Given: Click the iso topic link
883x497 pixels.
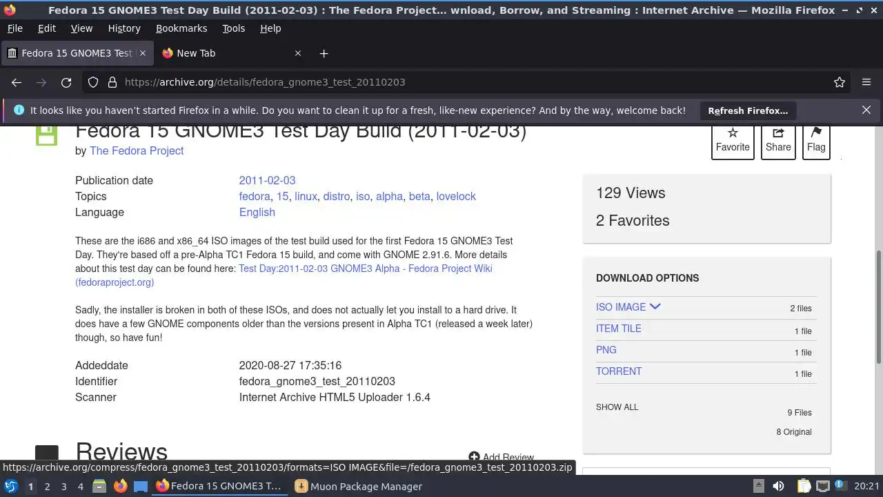Looking at the screenshot, I should tap(363, 196).
